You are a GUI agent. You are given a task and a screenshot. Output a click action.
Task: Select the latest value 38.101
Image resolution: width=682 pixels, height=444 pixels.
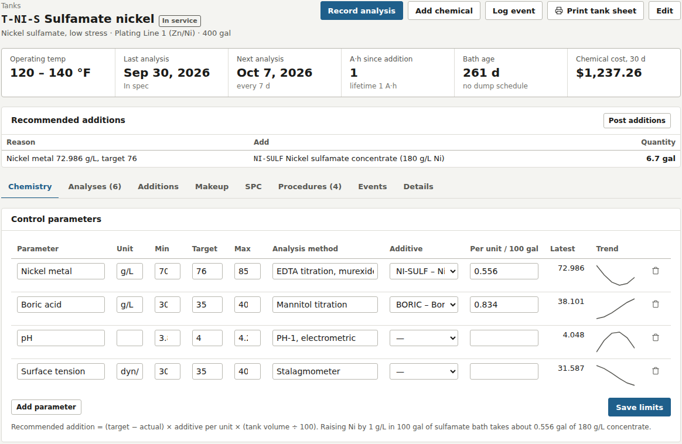tap(571, 301)
